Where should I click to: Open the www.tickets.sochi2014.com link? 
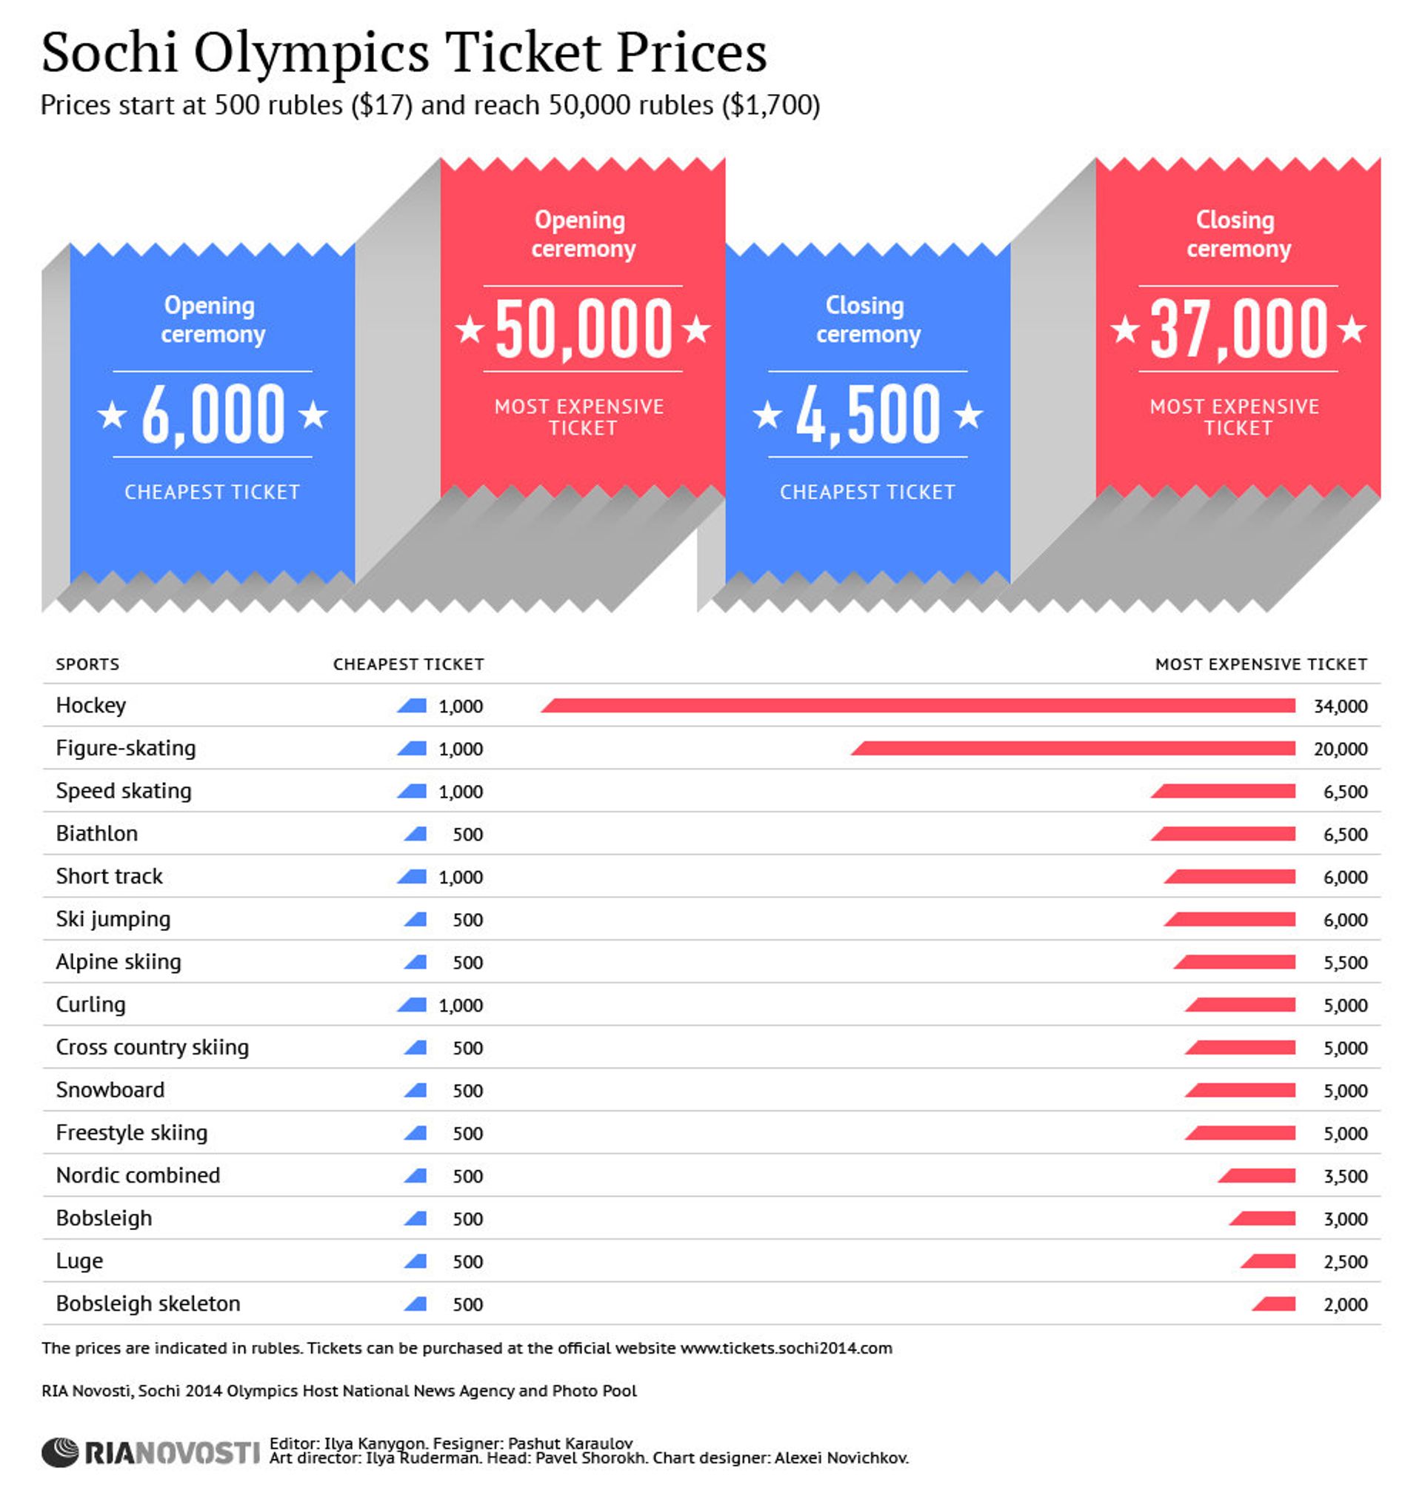pyautogui.click(x=787, y=1348)
